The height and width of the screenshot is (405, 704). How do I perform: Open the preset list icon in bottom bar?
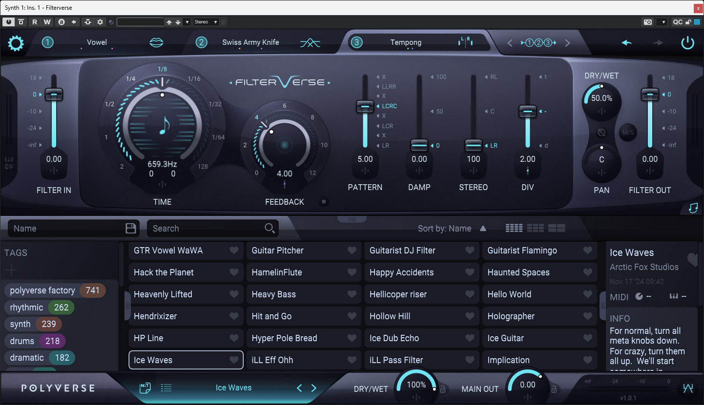[x=166, y=388]
